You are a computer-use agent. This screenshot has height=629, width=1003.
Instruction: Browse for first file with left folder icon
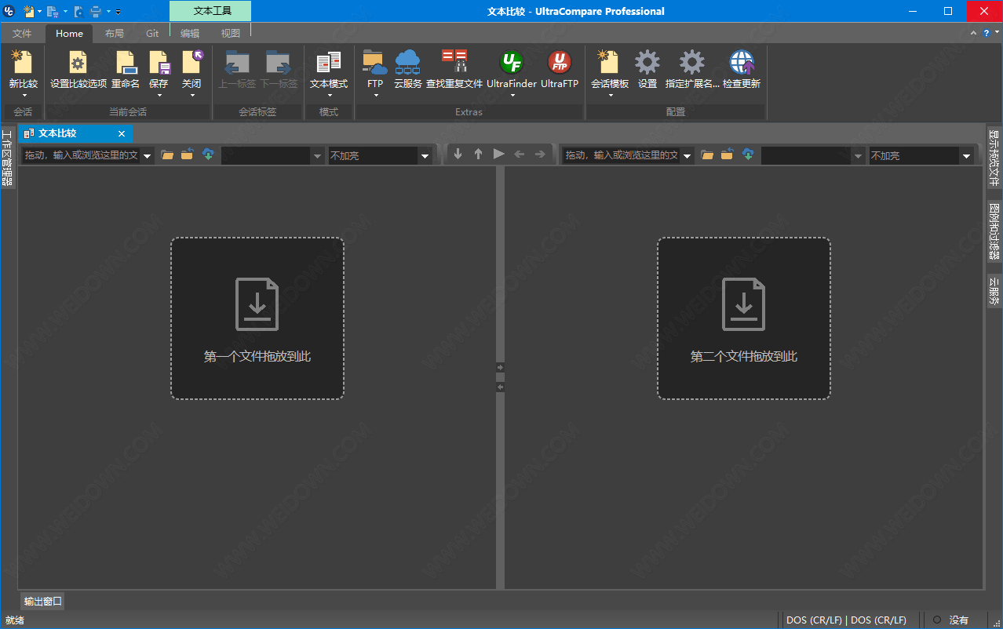167,155
